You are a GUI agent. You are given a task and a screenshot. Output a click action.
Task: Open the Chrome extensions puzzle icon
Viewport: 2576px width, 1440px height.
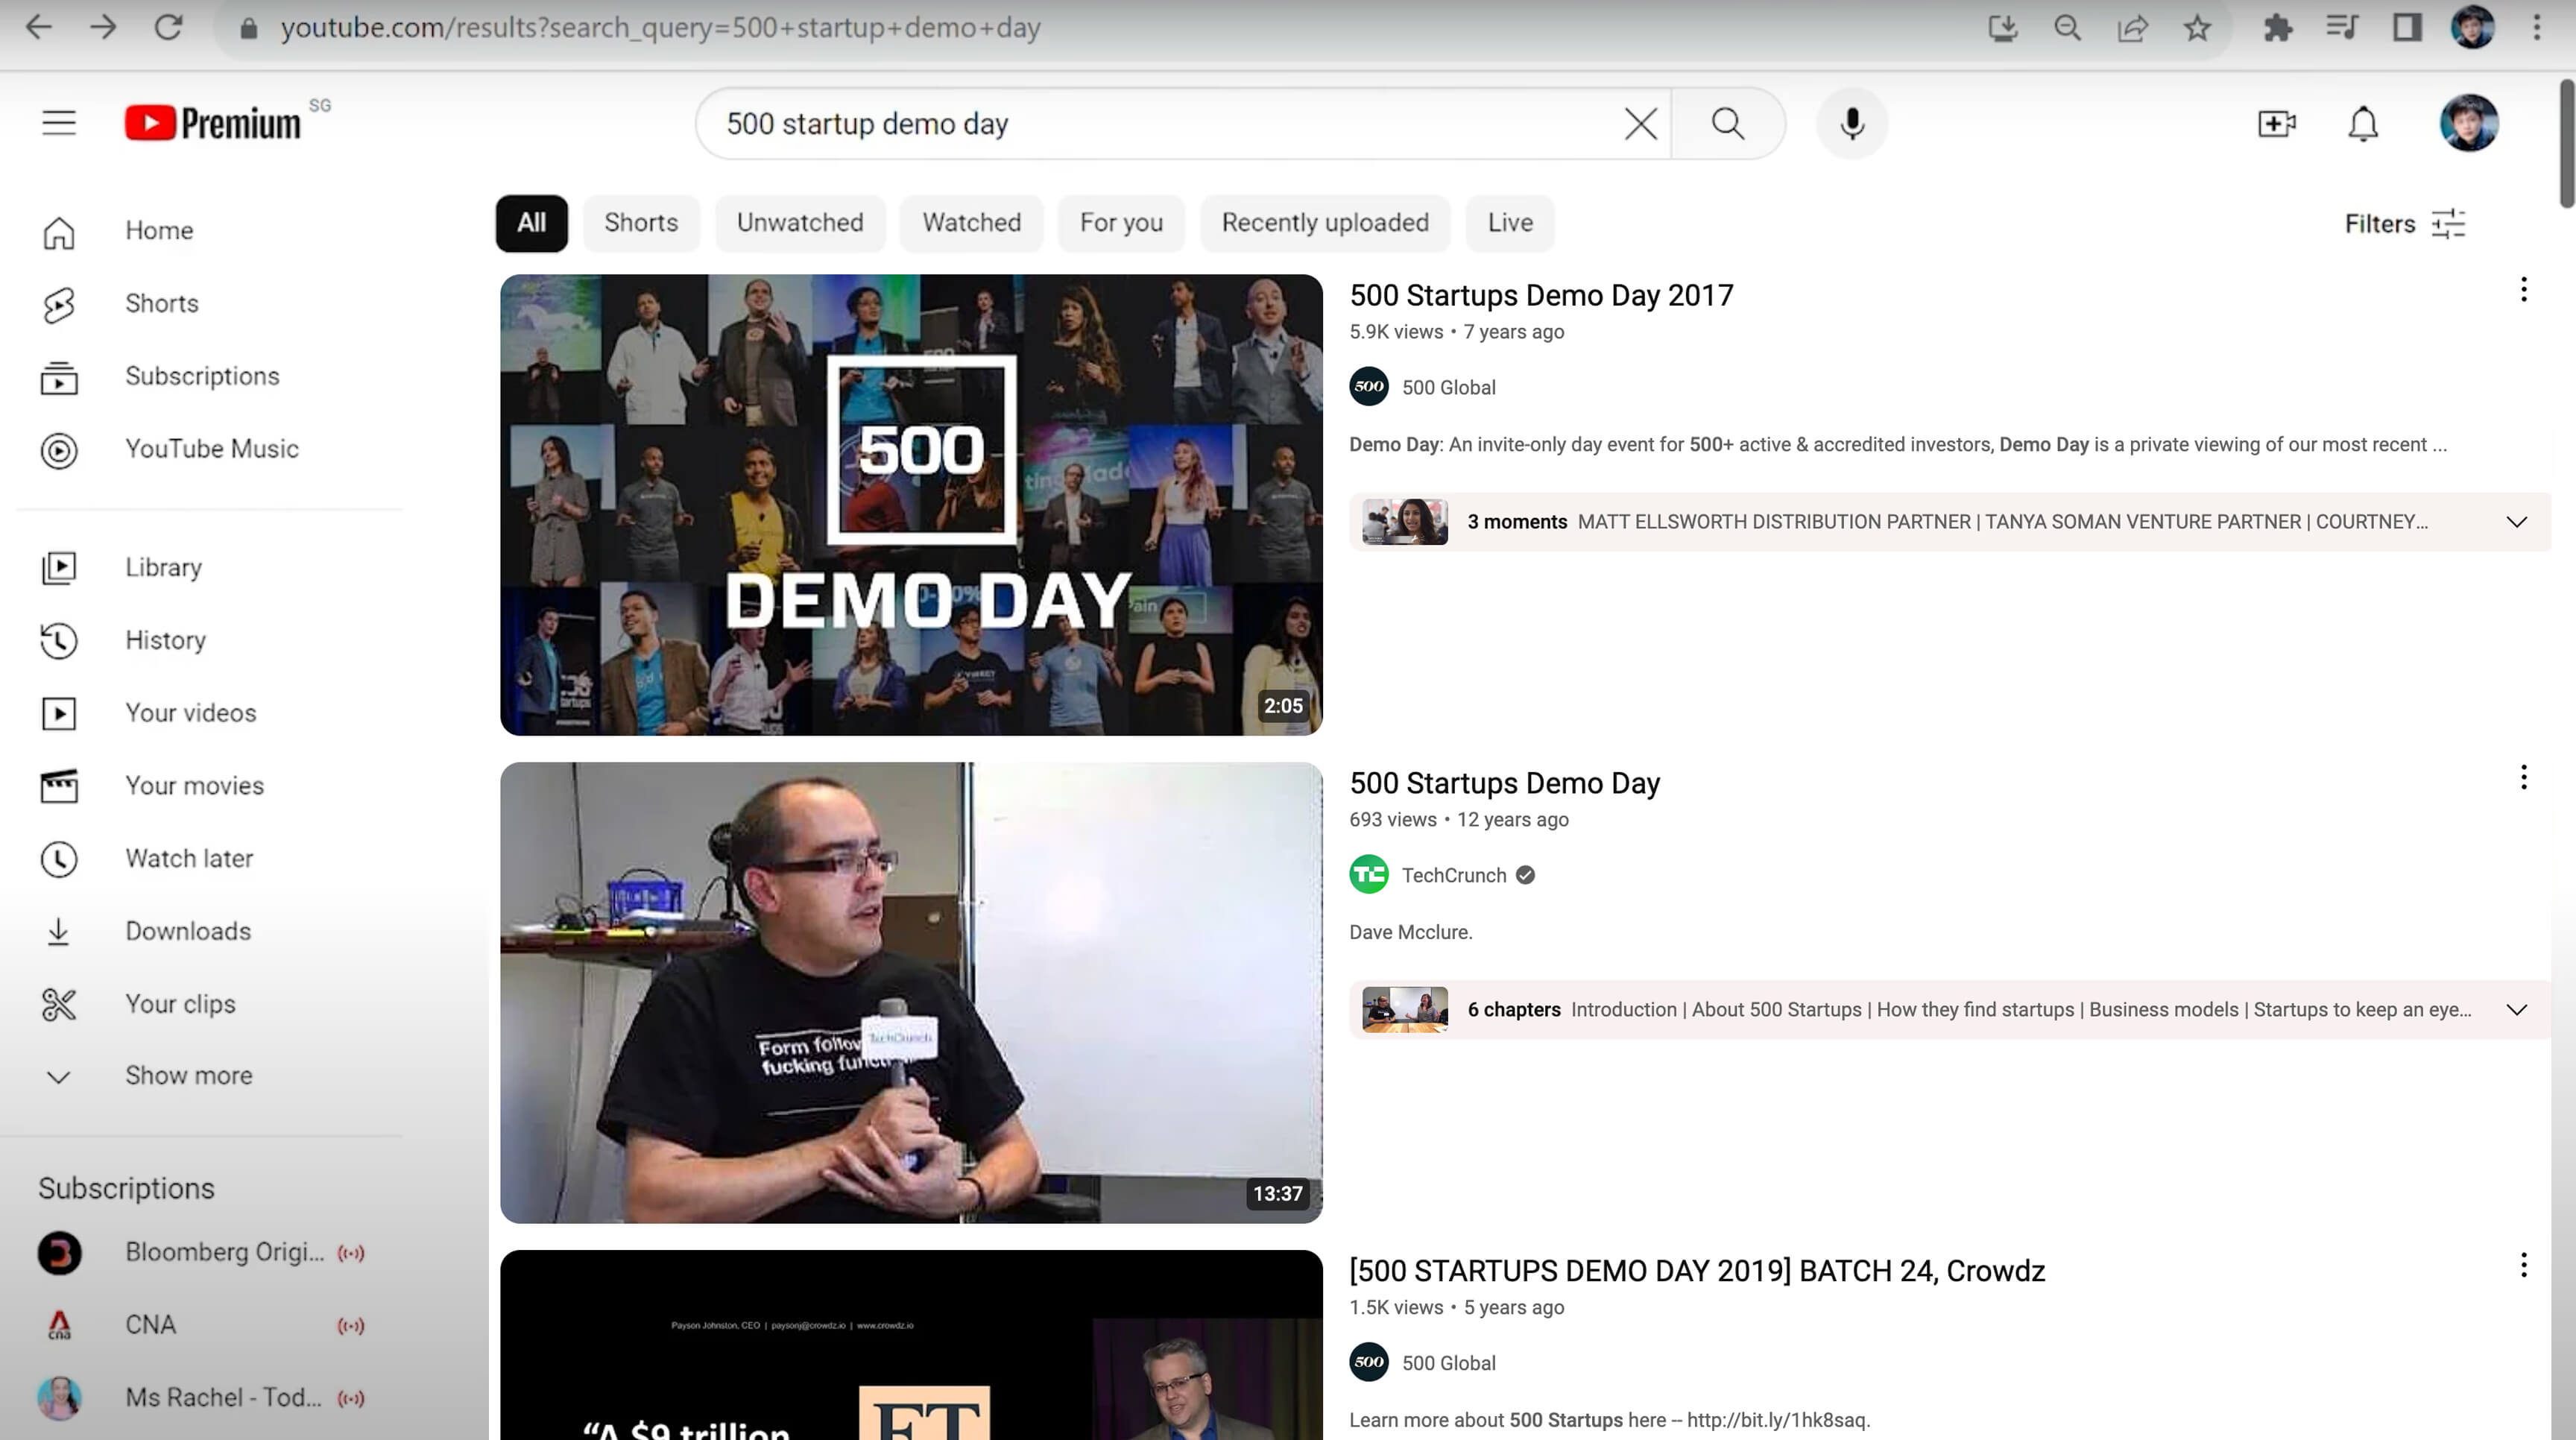click(x=2277, y=28)
